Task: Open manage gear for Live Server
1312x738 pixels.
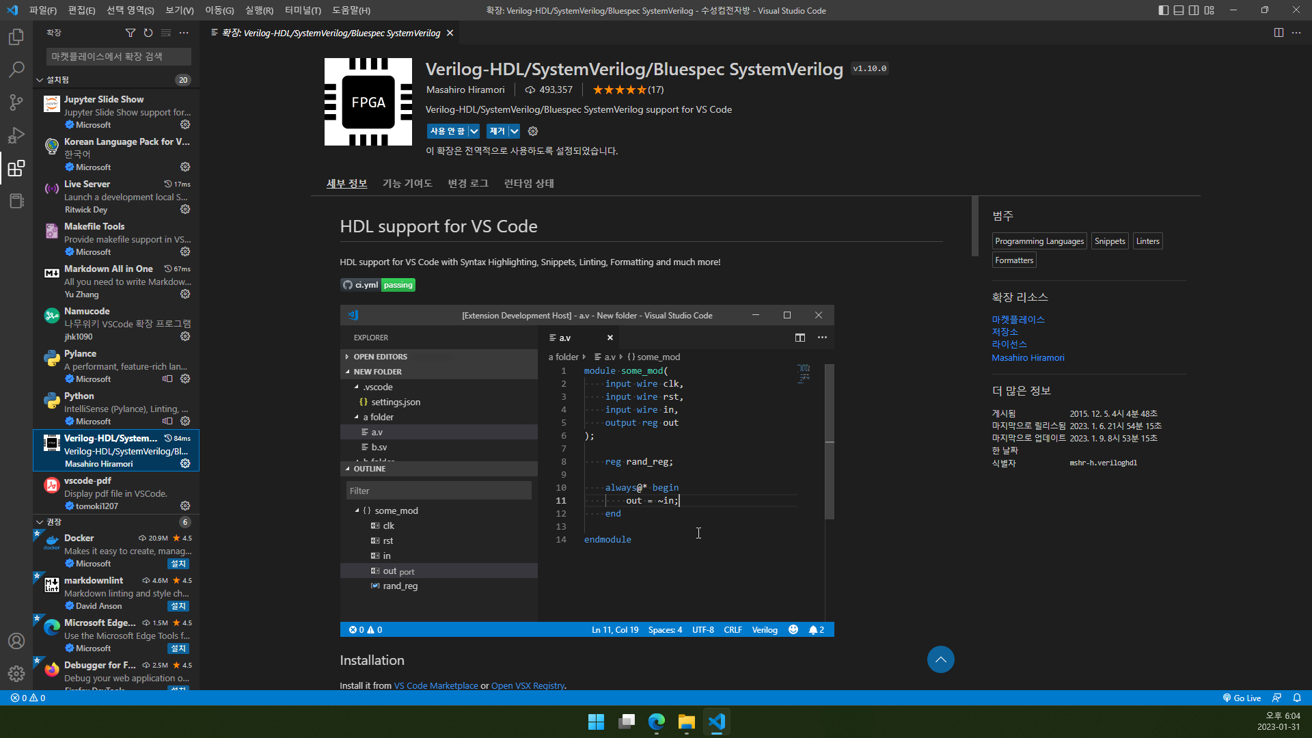Action: [x=185, y=210]
